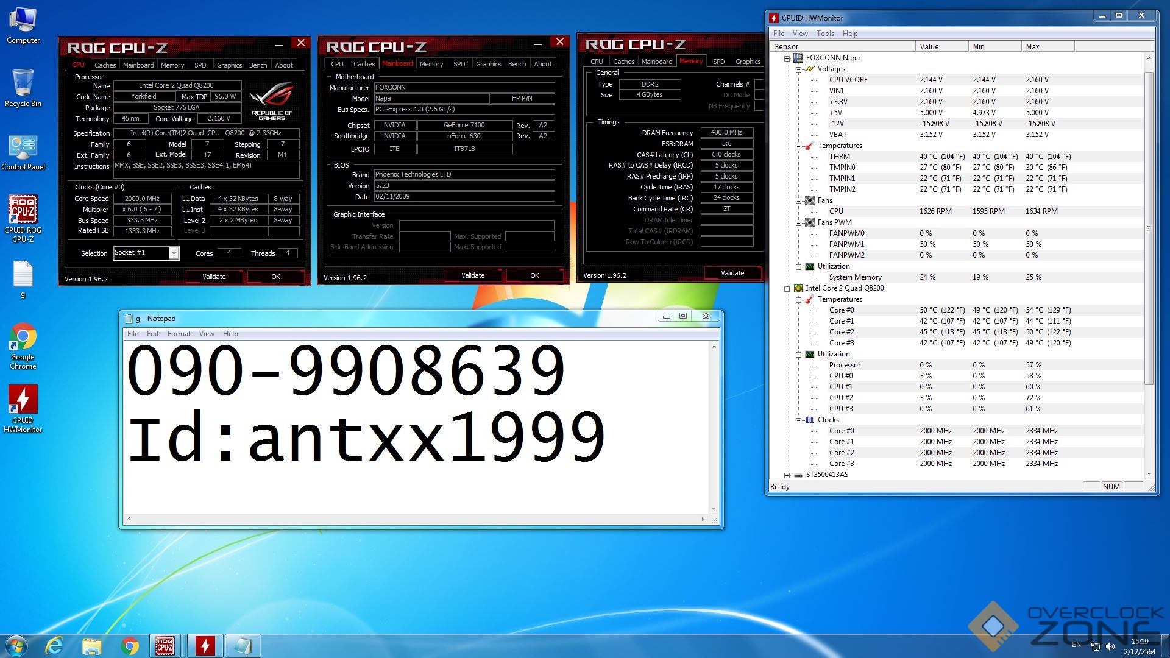Click OK in the middle CPU-Z window
1170x658 pixels.
[534, 275]
